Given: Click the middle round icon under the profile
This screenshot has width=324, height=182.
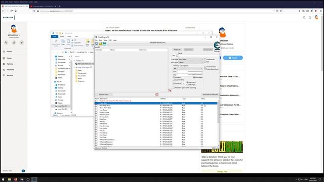Looking at the screenshot, I should [14, 42].
